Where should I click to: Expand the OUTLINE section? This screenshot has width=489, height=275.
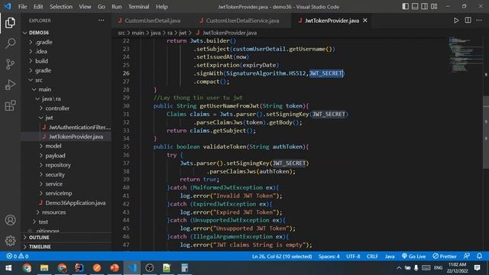pos(39,238)
